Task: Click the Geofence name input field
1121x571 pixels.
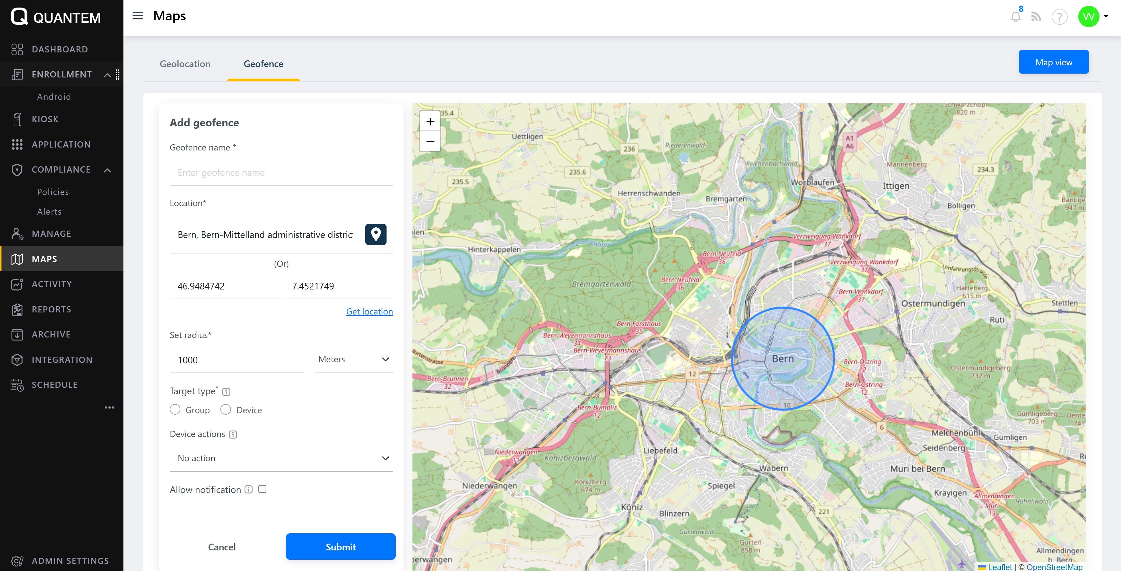Action: [x=281, y=173]
